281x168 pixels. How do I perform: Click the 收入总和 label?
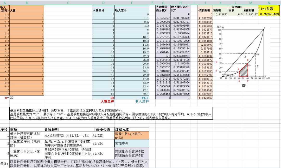(142, 101)
